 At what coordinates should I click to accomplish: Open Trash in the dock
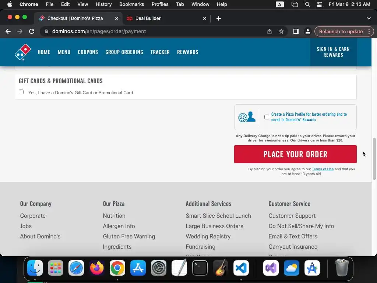pyautogui.click(x=342, y=268)
